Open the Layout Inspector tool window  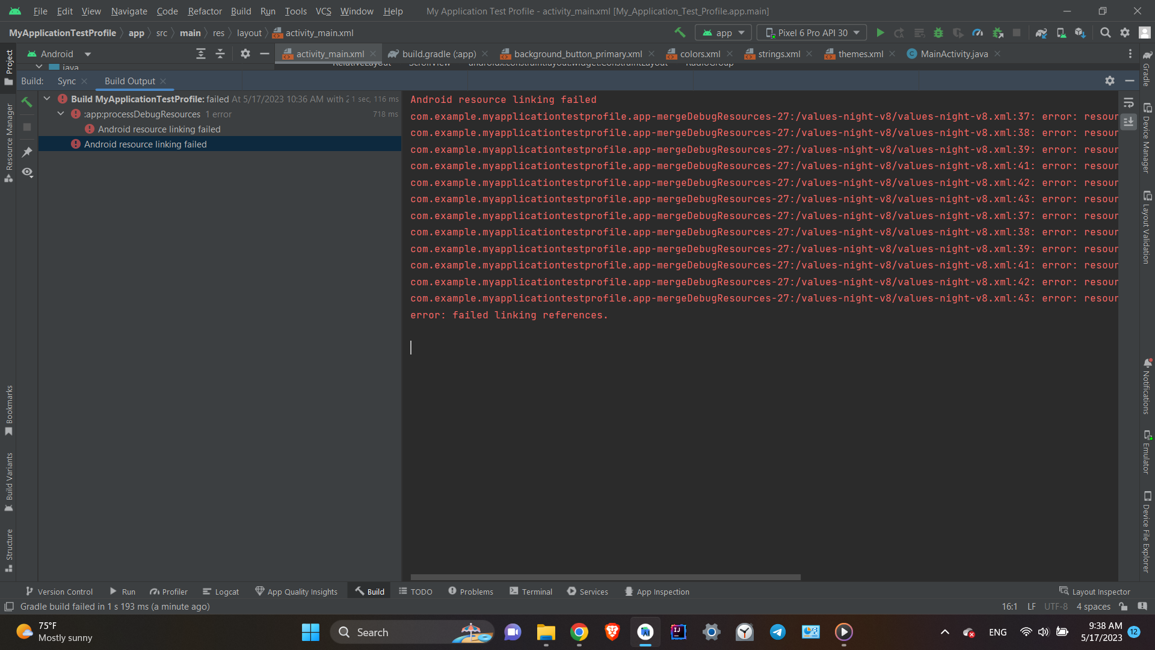1095,592
